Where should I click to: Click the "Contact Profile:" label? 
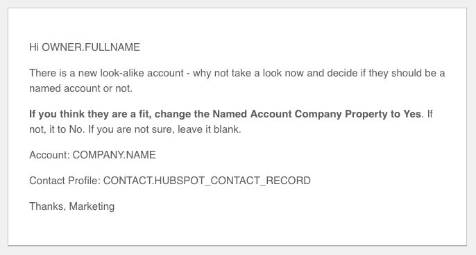point(65,181)
